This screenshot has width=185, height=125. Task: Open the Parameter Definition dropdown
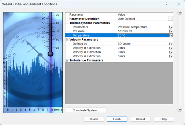170,19
